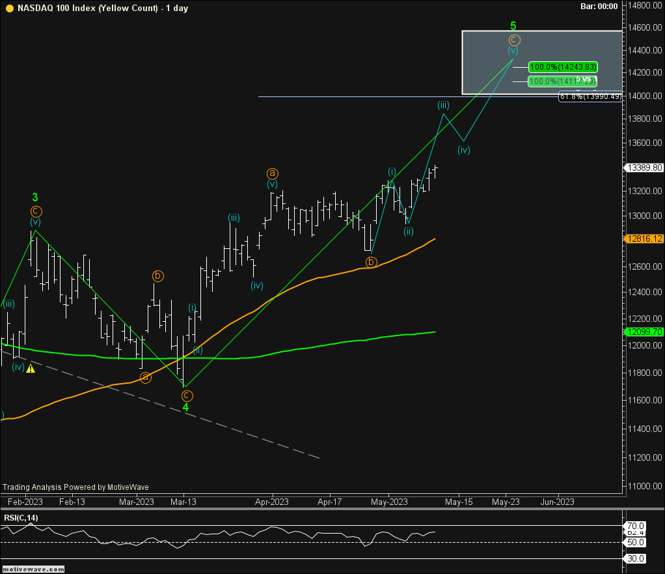This screenshot has height=574, width=665.
Task: Click the 'May-23' date on the time axis
Action: (x=506, y=502)
